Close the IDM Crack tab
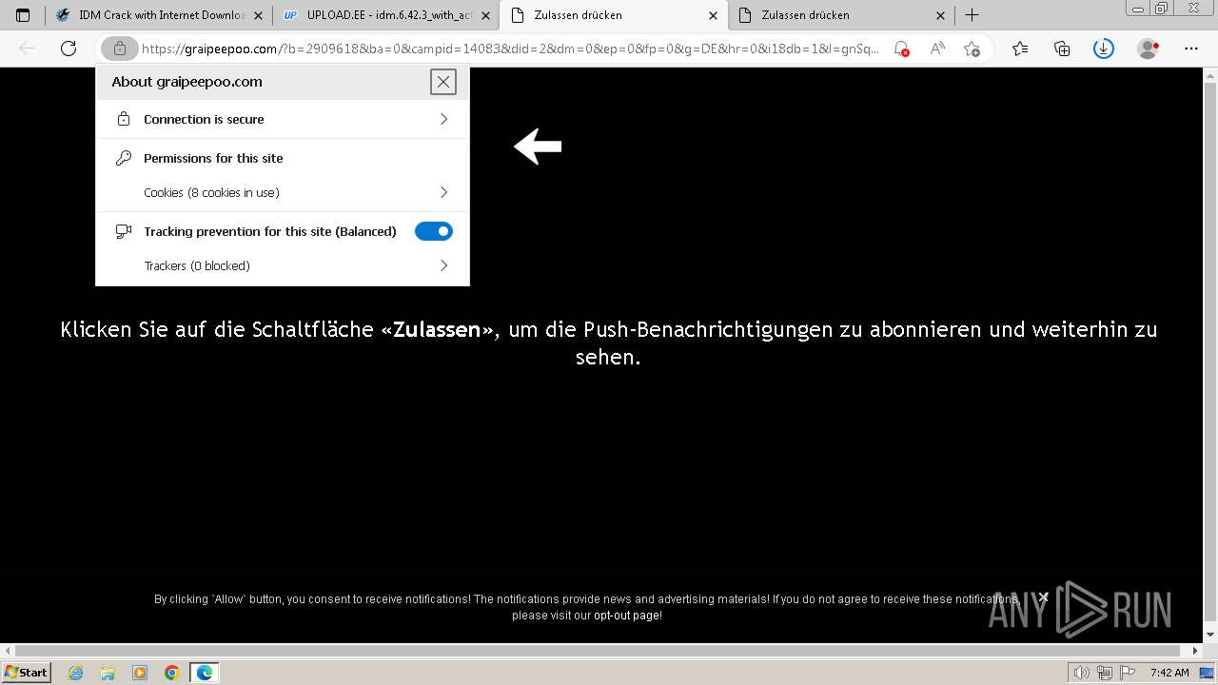 point(258,15)
